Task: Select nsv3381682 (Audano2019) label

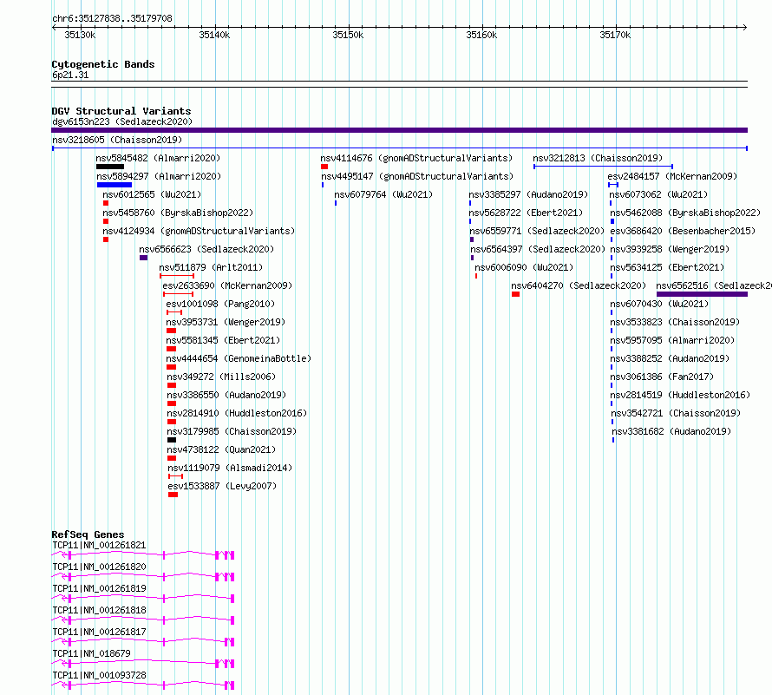Action: tap(671, 431)
